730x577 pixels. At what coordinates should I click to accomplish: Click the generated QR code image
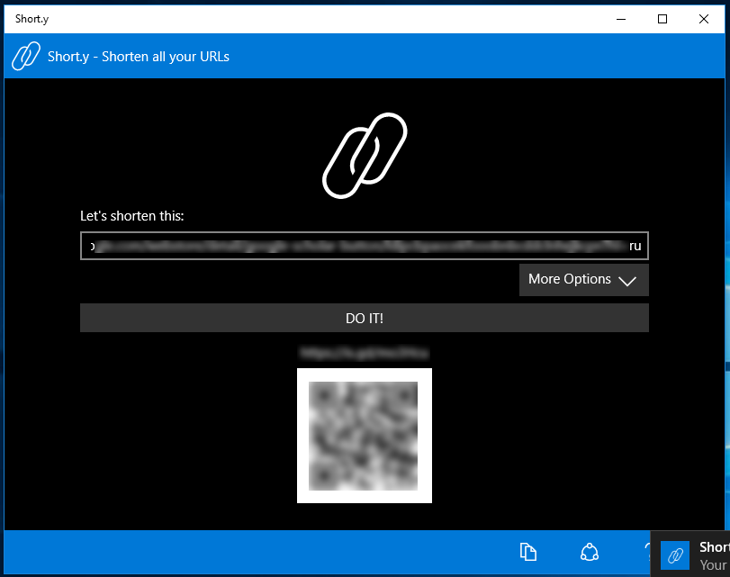pyautogui.click(x=364, y=436)
